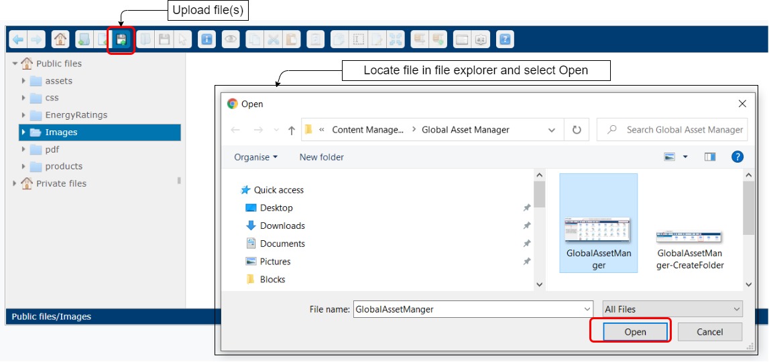Click the back arrow in the blue toolbar
This screenshot has height=362, width=769.
click(x=18, y=39)
